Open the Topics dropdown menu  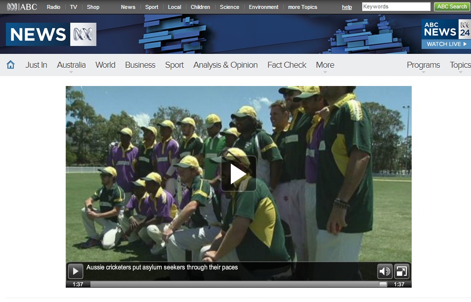(x=460, y=65)
